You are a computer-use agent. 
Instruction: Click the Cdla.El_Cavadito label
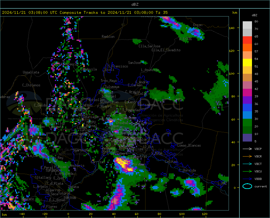pyautogui.click(x=166, y=50)
